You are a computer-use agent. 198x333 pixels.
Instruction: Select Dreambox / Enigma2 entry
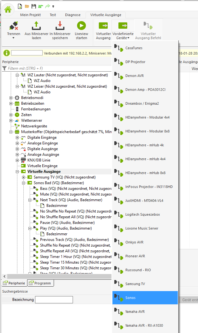[145, 103]
